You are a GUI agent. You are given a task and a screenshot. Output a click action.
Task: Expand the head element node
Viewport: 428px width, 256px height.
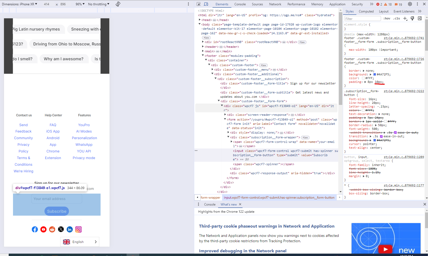point(200,20)
